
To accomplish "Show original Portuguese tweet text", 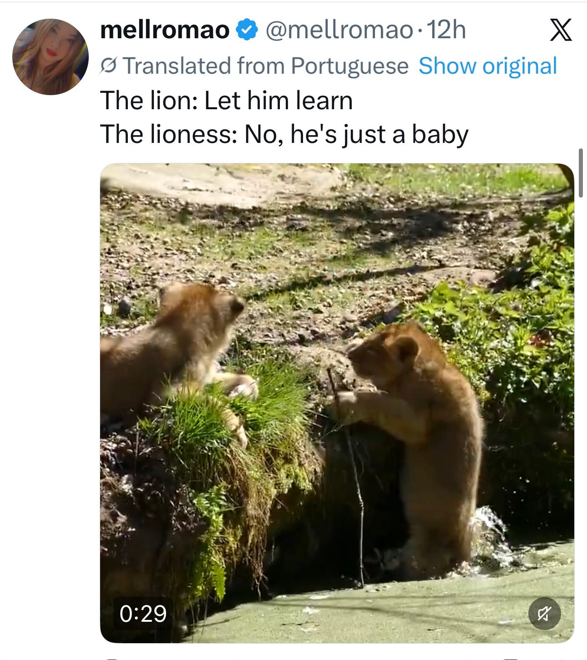I will pos(487,66).
